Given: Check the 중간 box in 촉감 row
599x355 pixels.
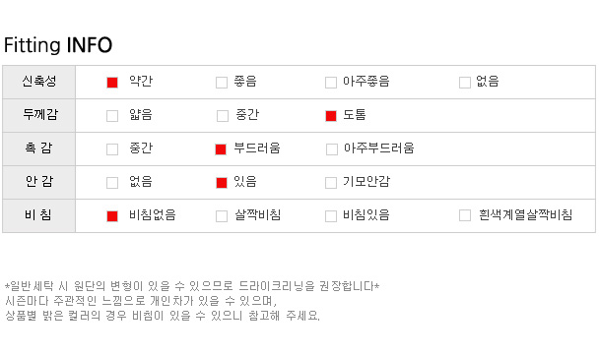Looking at the screenshot, I should pos(112,149).
